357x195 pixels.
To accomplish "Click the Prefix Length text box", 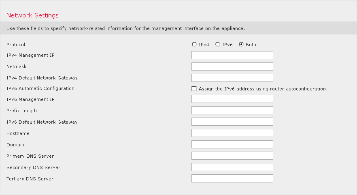I will click(x=232, y=110).
